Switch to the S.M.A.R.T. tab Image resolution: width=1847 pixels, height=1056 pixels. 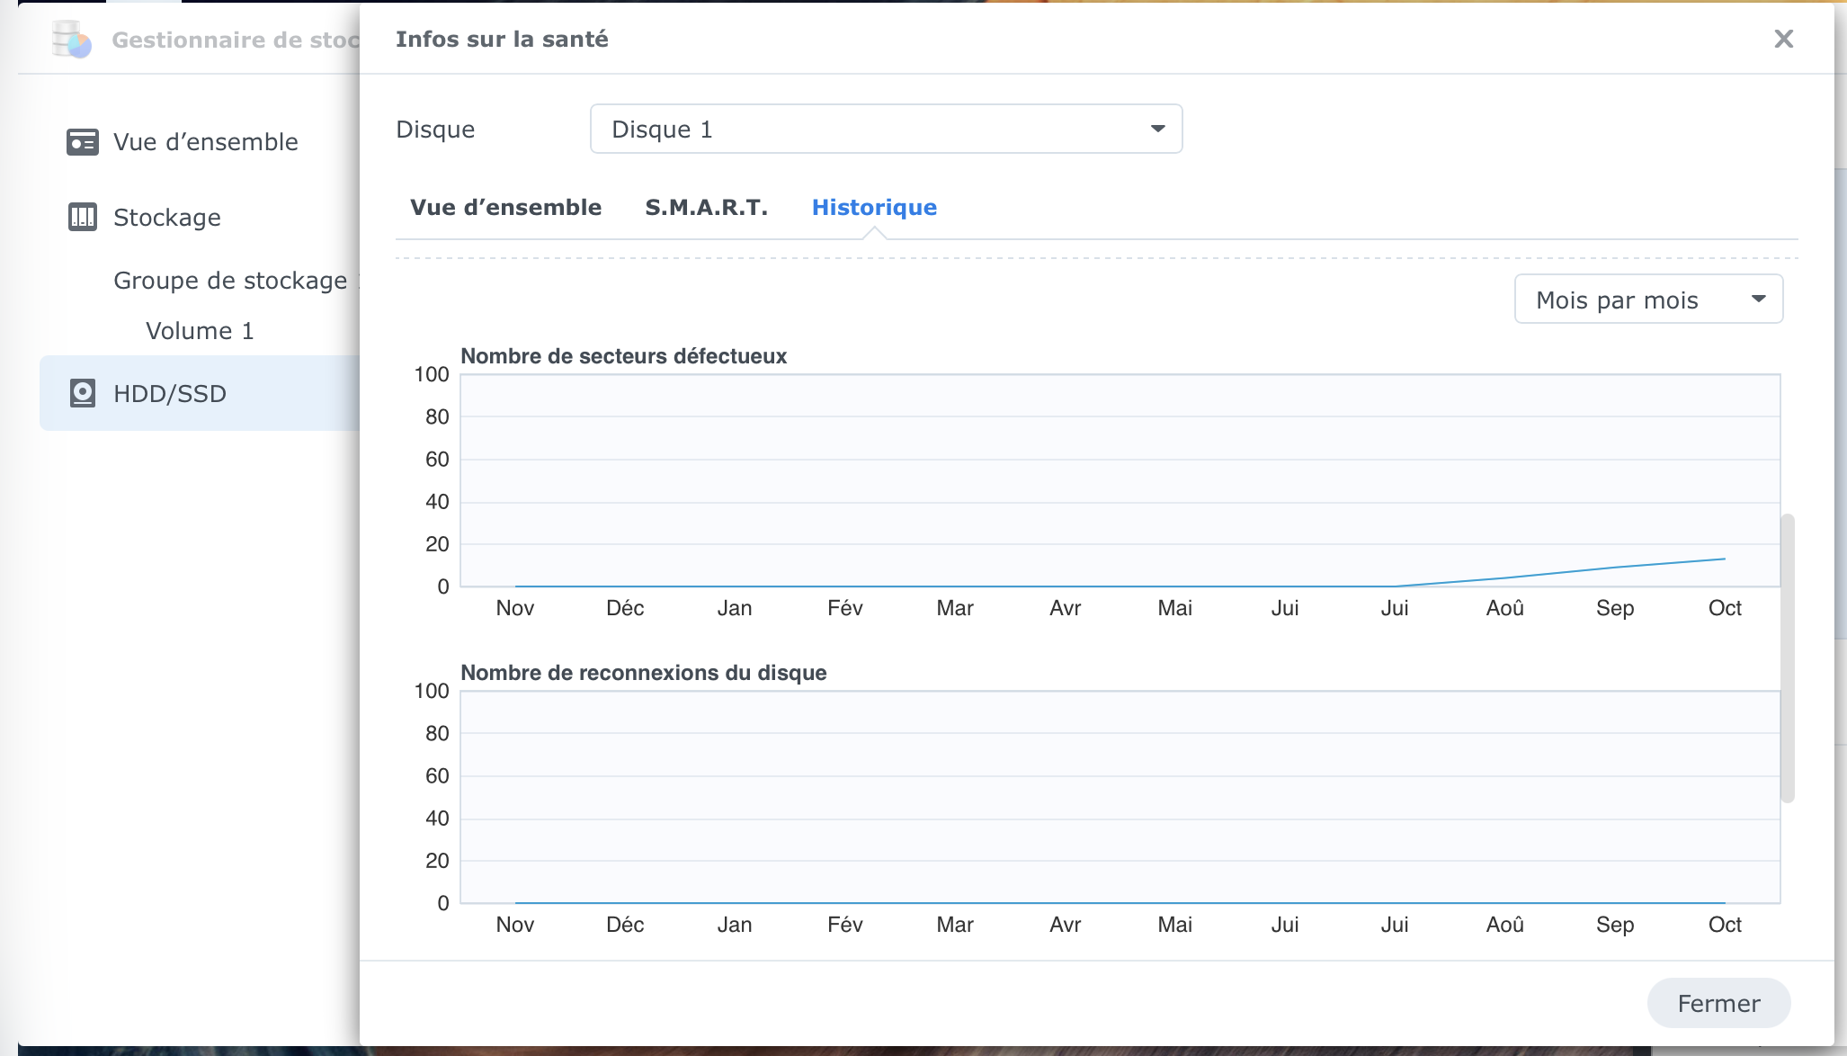click(x=706, y=207)
